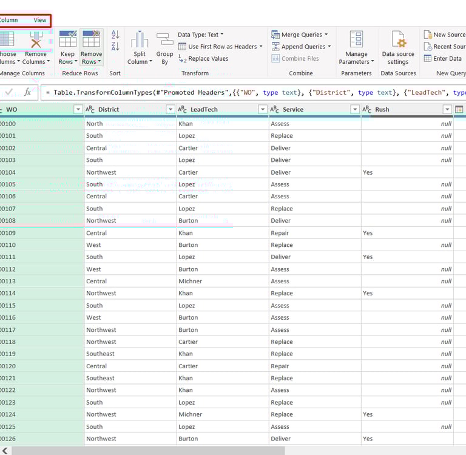Click the horizontal scrollbar at the bottom
The image size is (466, 455).
(x=147, y=450)
